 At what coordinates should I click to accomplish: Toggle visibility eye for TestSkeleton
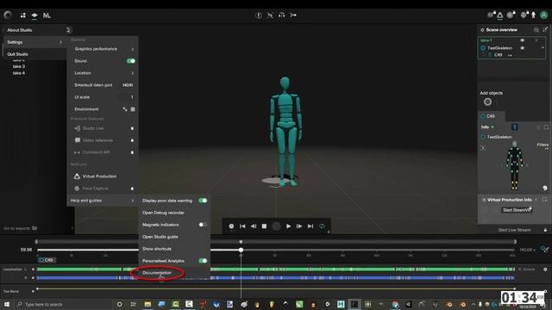523,48
